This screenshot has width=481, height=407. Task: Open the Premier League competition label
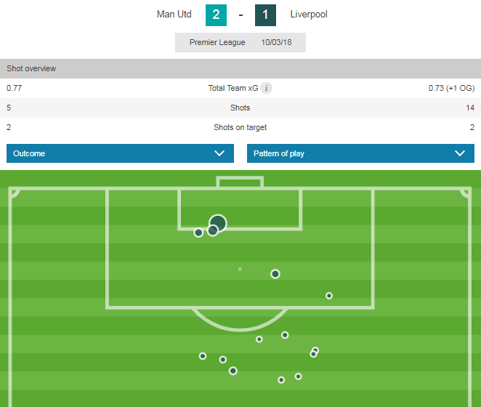point(217,42)
